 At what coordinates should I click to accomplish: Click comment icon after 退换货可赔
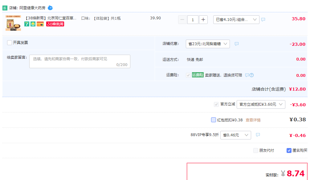pyautogui.click(x=247, y=75)
